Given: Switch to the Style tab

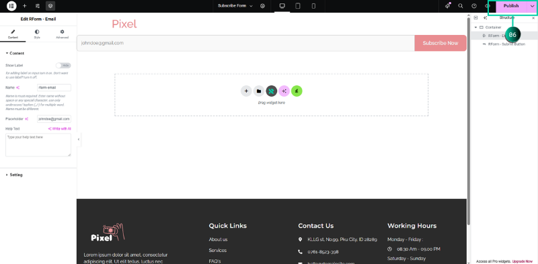Looking at the screenshot, I should 37,34.
